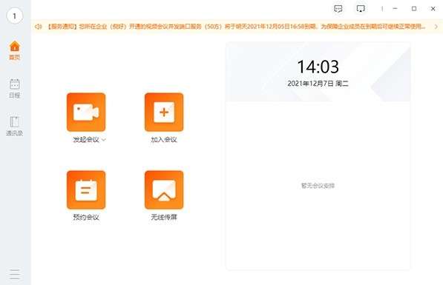The height and width of the screenshot is (285, 443).
Task: Open the feedback chat bubble icon
Action: pyautogui.click(x=338, y=9)
